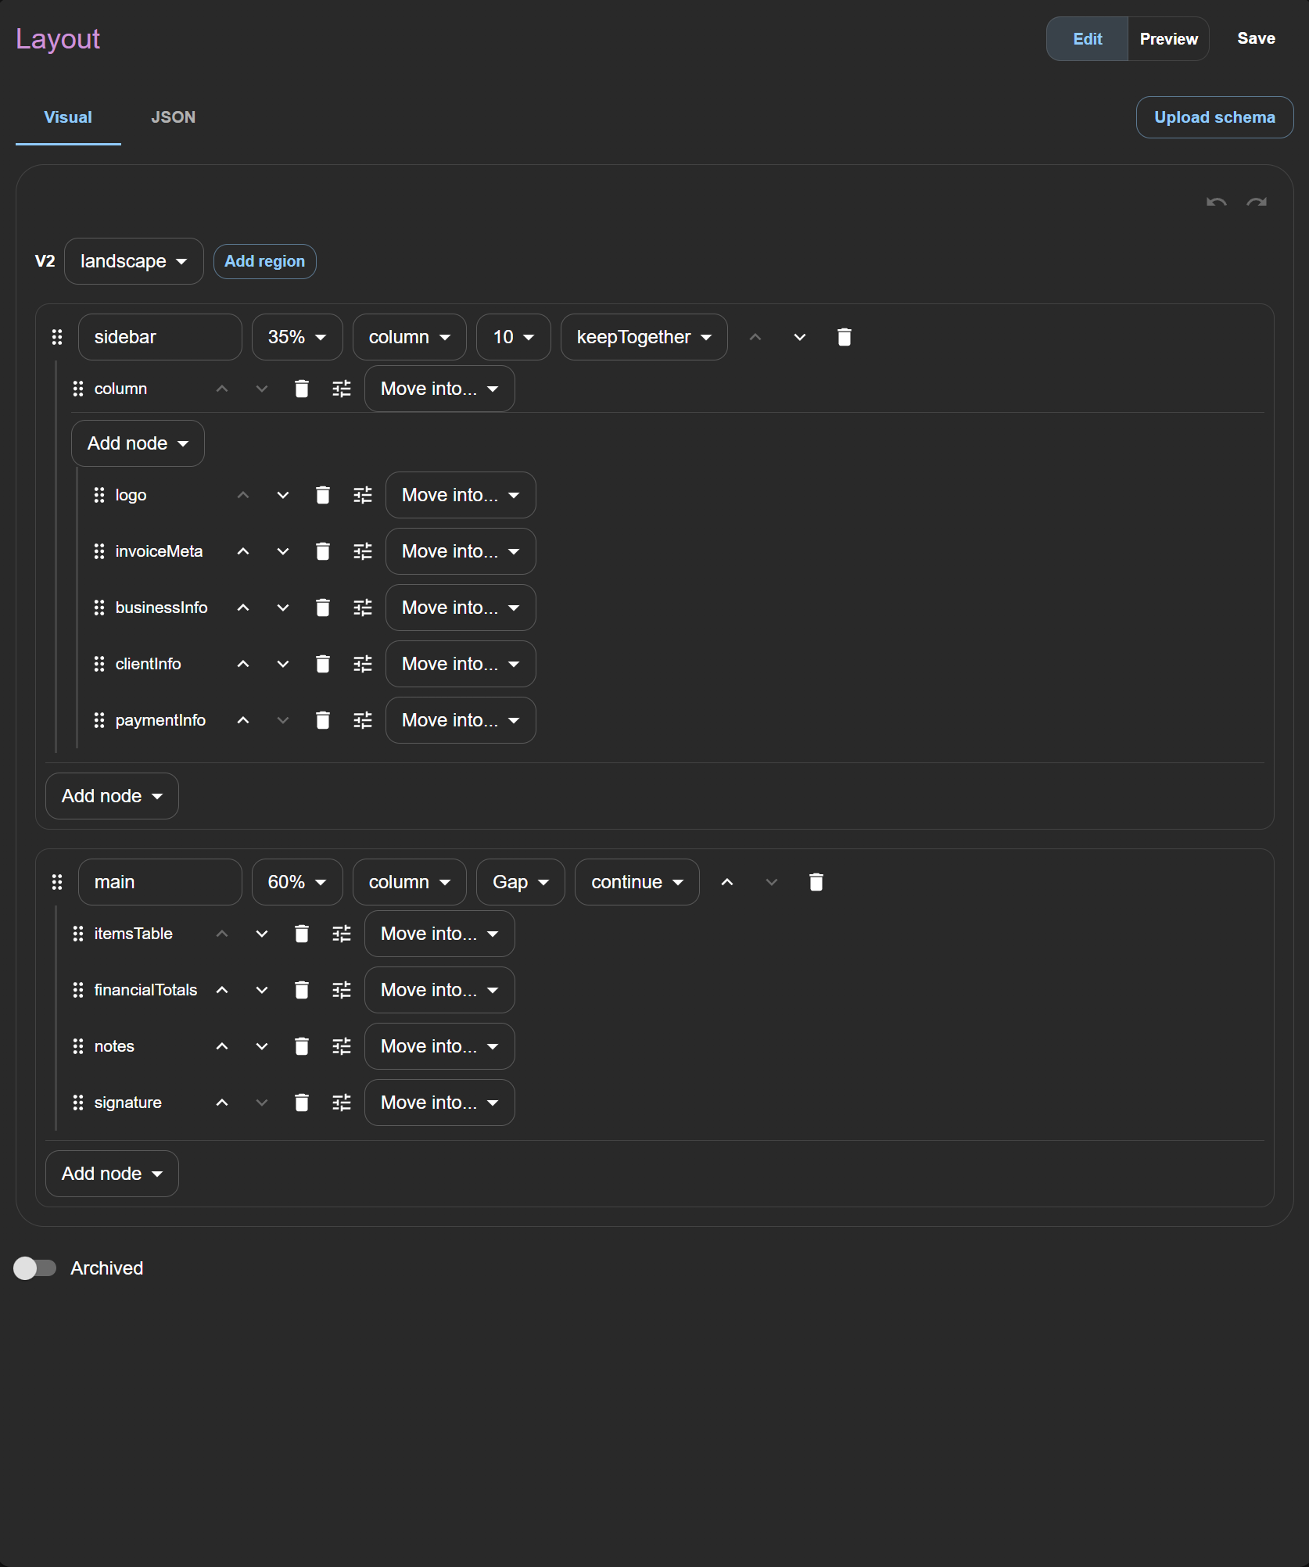Open the sidebar gap dropdown showing 10
This screenshot has width=1309, height=1567.
coord(513,337)
